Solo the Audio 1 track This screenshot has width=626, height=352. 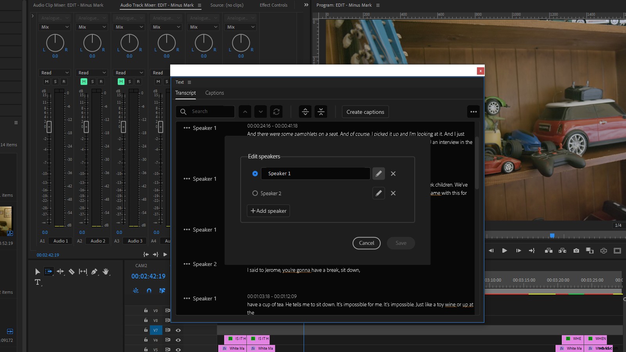pos(55,81)
